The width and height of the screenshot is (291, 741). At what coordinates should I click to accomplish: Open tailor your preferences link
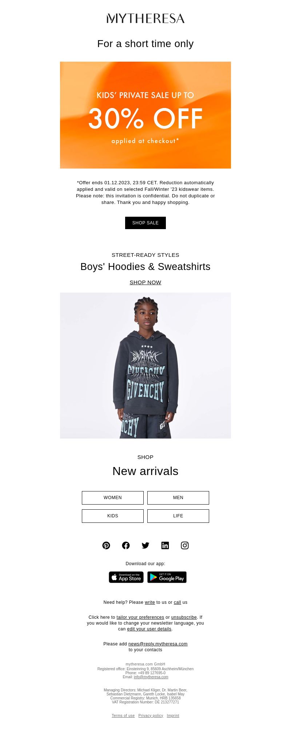click(x=140, y=617)
